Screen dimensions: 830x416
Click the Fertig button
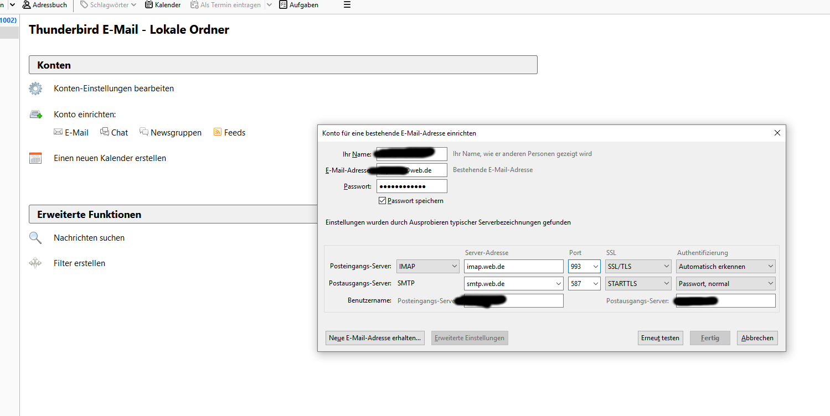[x=710, y=338]
